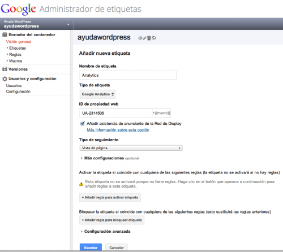
Task: Click the globe publish icon beside ayudawordpress
Action: click(154, 38)
